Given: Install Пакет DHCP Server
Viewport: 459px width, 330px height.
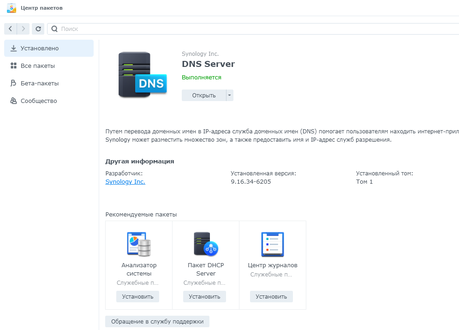Looking at the screenshot, I should point(204,297).
